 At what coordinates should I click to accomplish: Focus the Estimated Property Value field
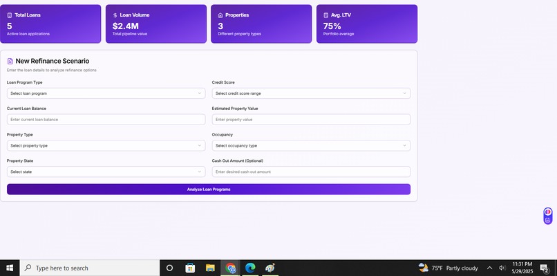311,120
